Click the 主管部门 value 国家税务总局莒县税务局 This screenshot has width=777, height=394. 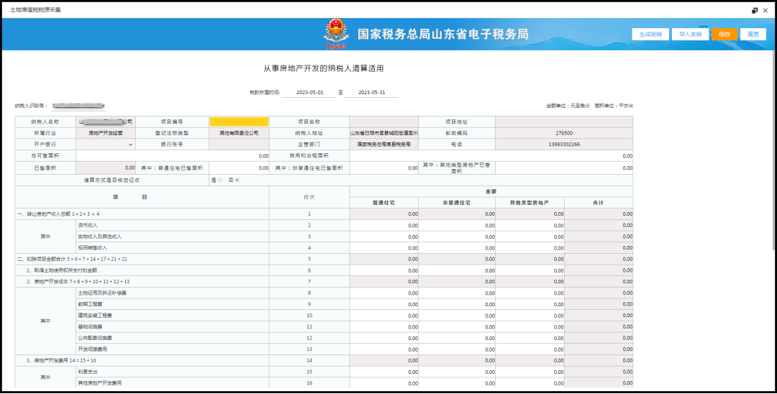[x=384, y=145]
